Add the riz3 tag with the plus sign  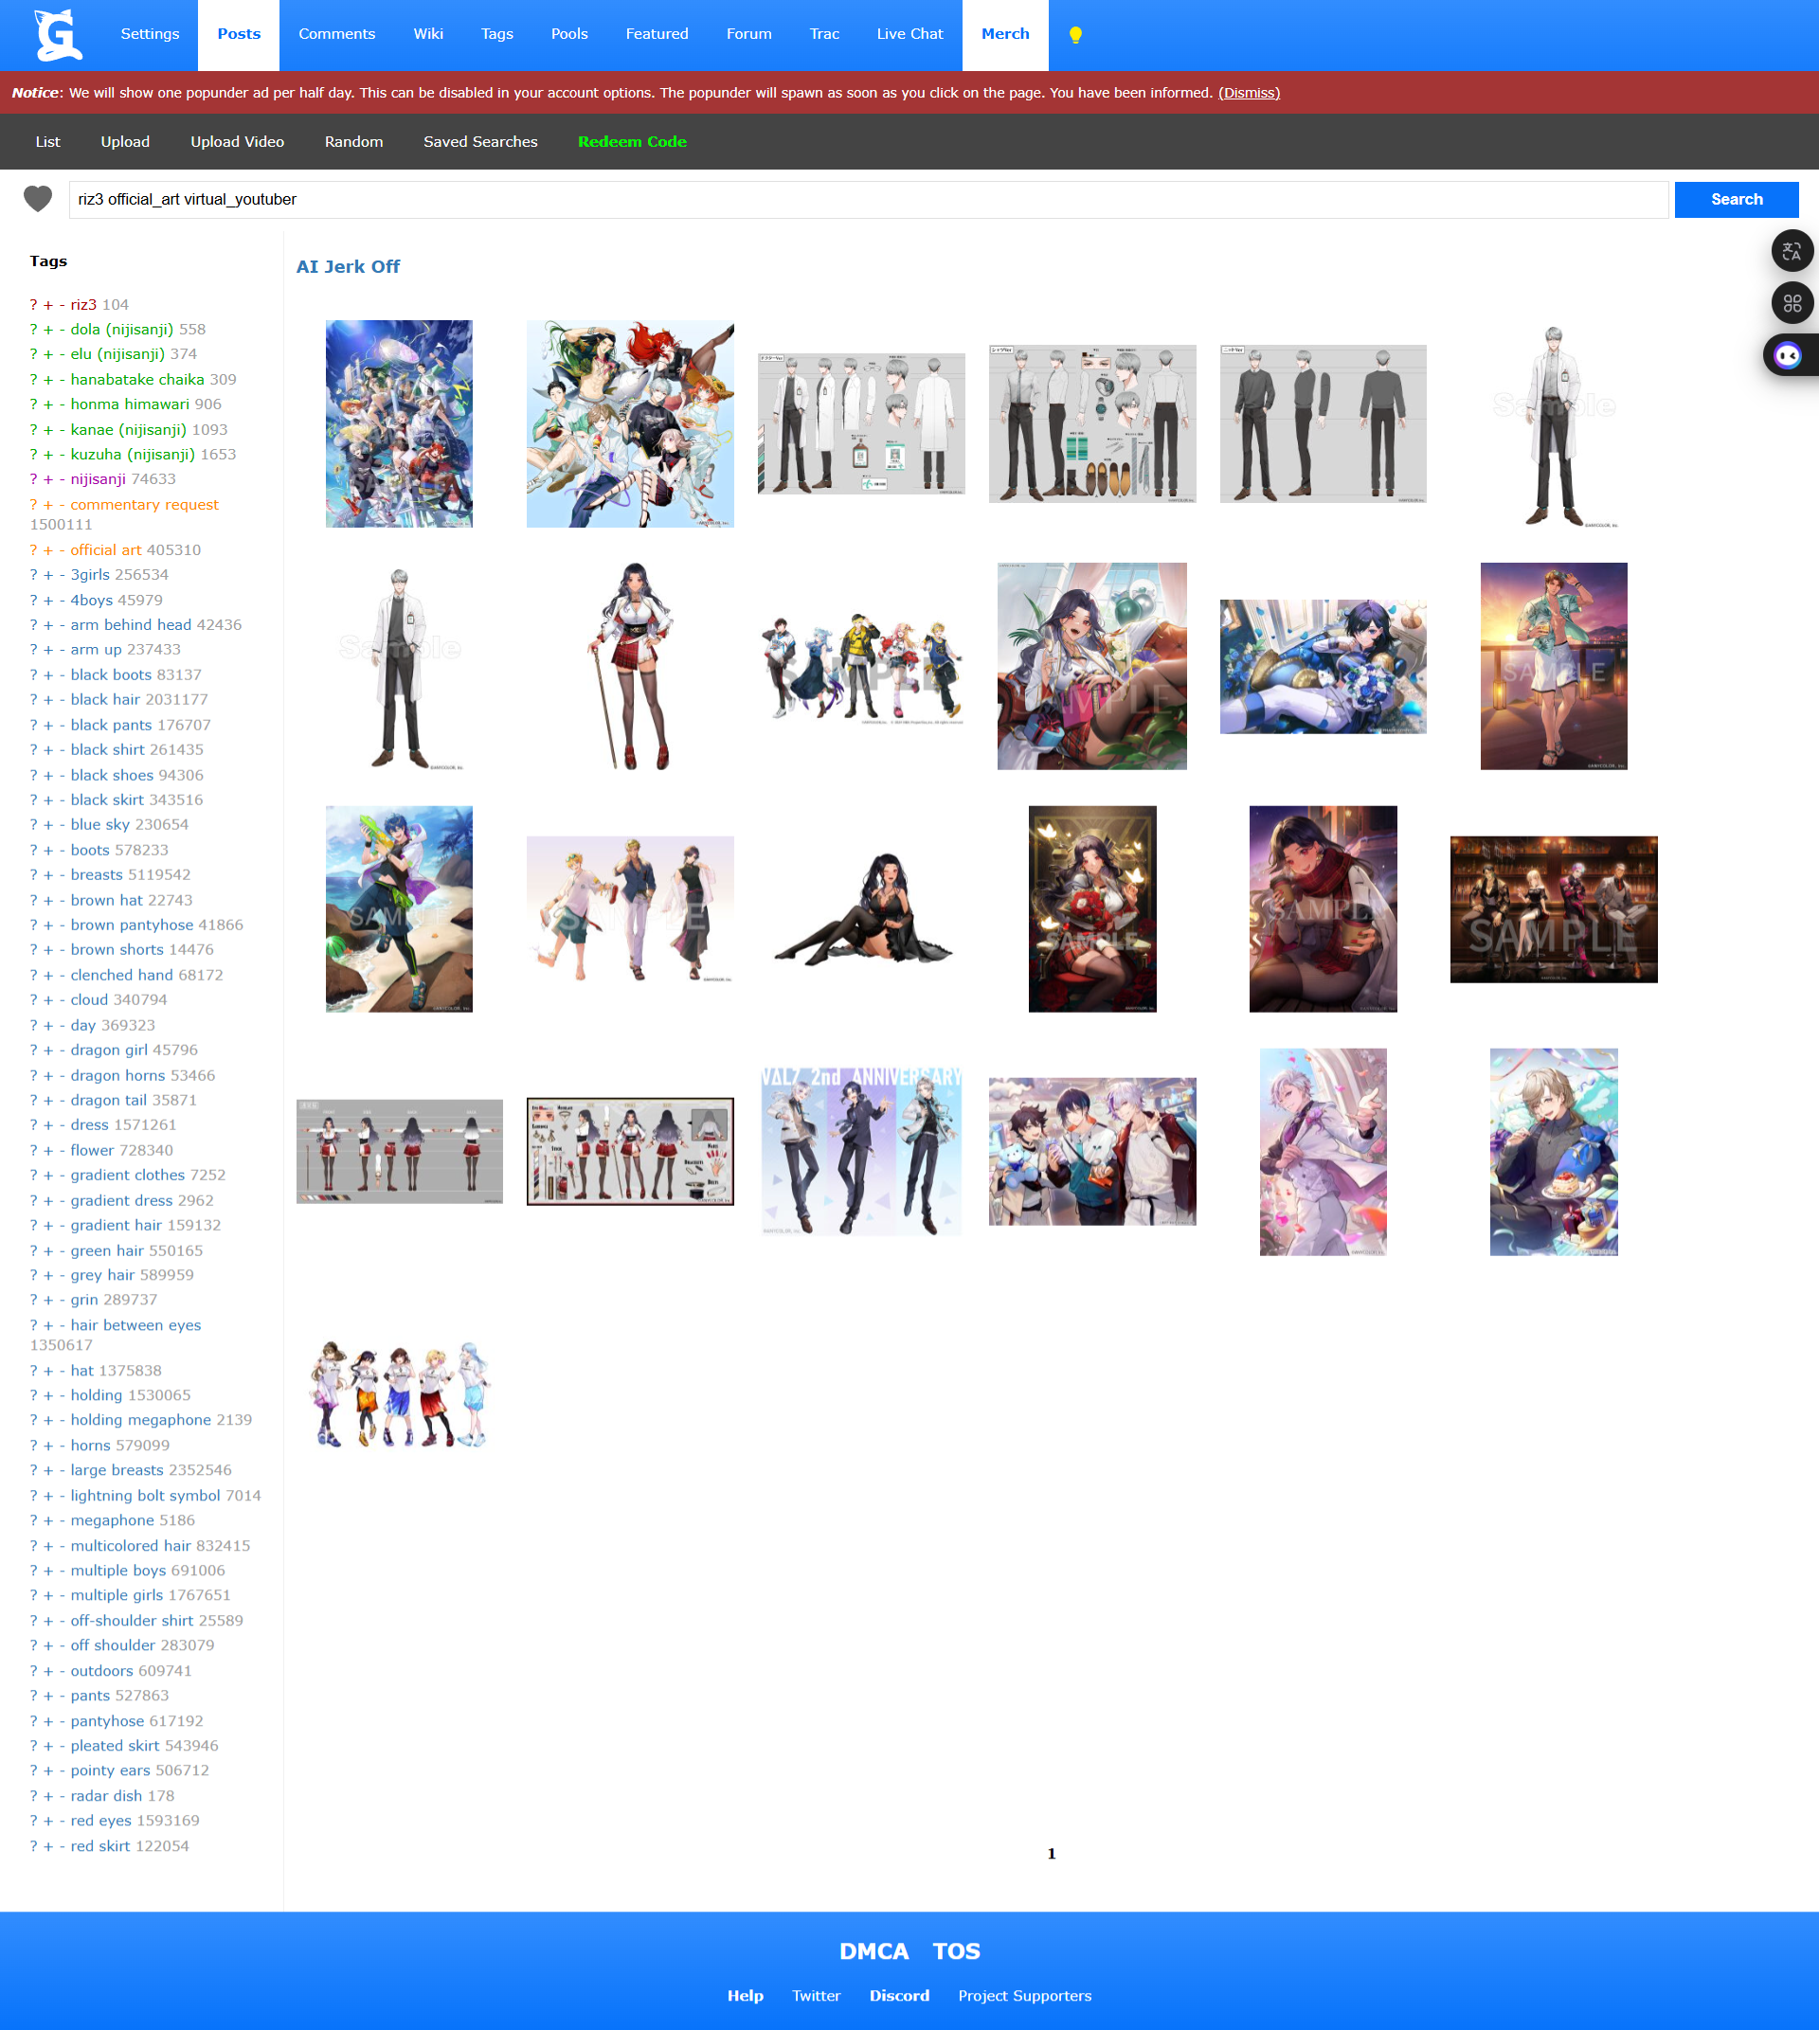click(x=48, y=305)
